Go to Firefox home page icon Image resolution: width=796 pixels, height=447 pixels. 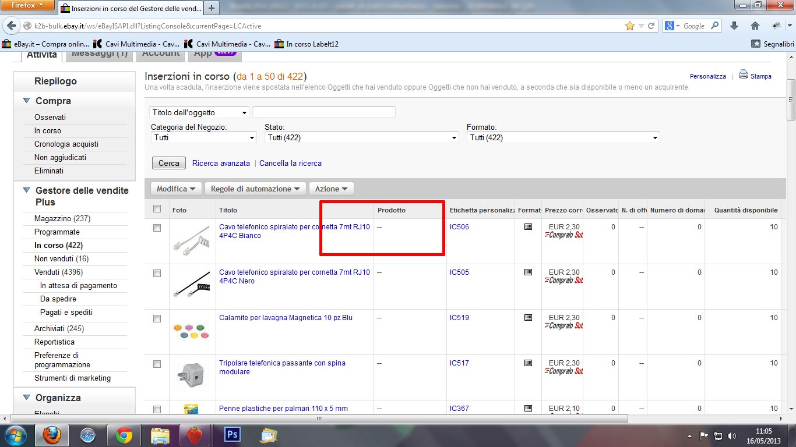[755, 26]
